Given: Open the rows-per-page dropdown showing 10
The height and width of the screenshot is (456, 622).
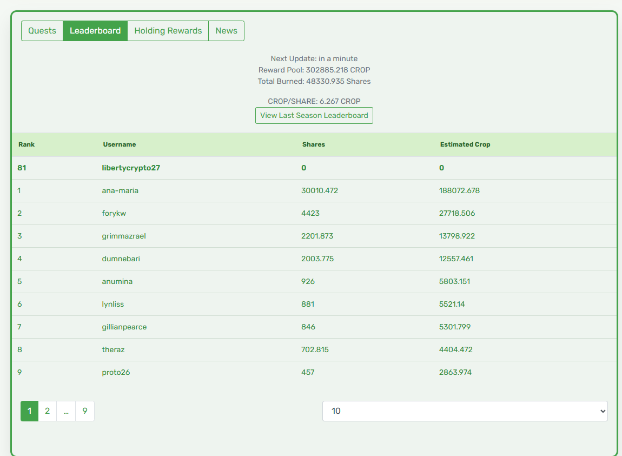Looking at the screenshot, I should [x=465, y=411].
